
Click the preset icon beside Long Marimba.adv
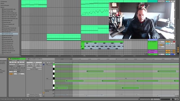pos(3,34)
